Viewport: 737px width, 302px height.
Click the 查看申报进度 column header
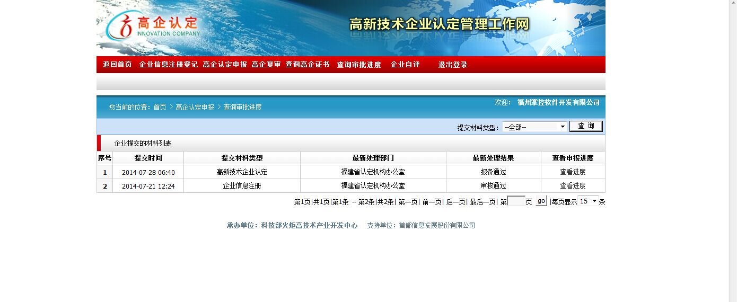(x=573, y=158)
